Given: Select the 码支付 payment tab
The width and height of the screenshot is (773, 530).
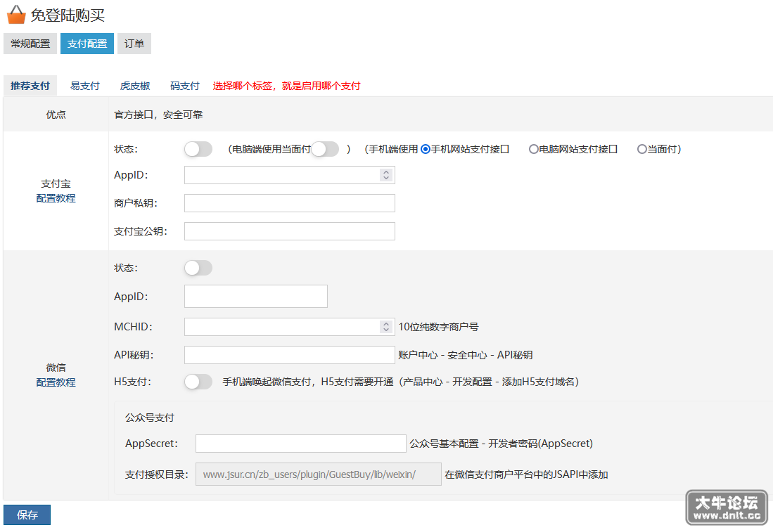Looking at the screenshot, I should [x=185, y=86].
